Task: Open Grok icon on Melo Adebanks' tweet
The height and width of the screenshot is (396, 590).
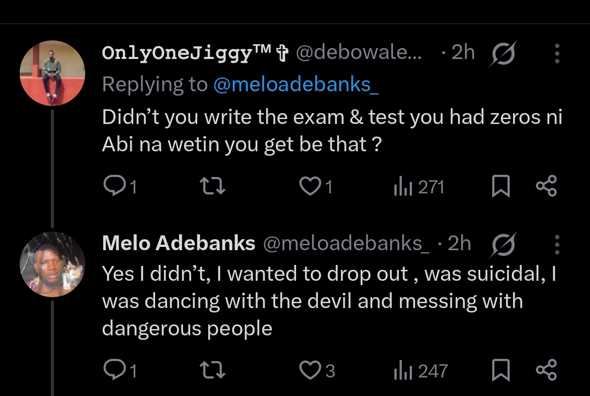Action: pyautogui.click(x=503, y=244)
